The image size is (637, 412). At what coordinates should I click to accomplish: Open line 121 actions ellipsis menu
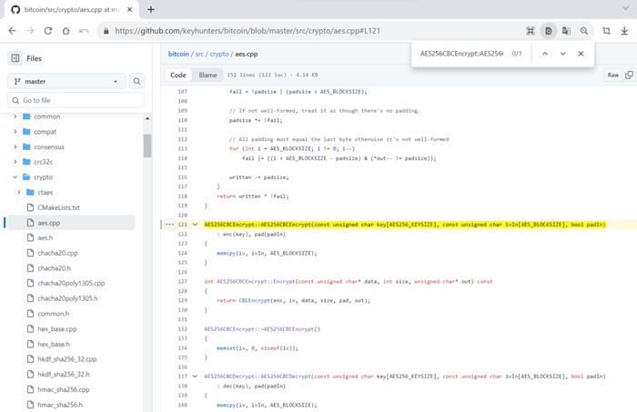pos(169,224)
